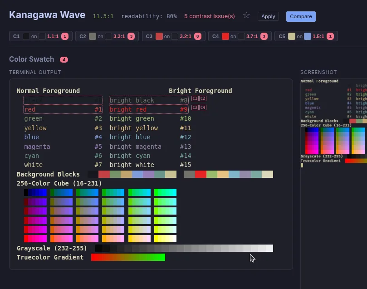The width and height of the screenshot is (367, 289).
Task: Apply the Kanagawa Wave theme
Action: (268, 16)
